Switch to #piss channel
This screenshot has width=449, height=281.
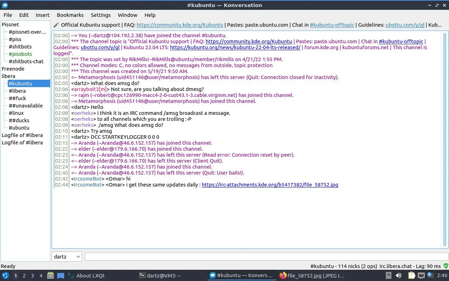(x=15, y=39)
